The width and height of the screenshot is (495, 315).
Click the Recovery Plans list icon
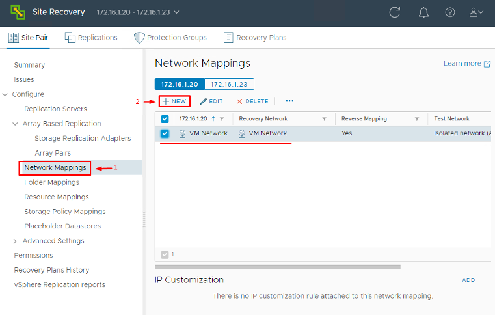pyautogui.click(x=228, y=38)
